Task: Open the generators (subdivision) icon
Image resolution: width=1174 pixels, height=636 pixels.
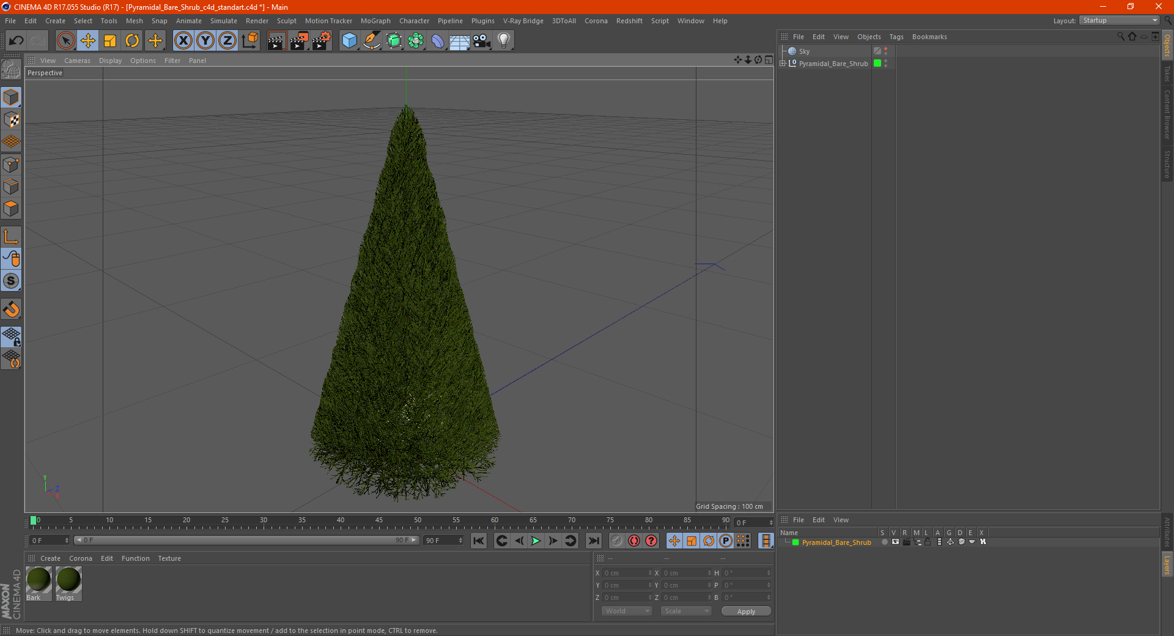Action: coord(394,41)
